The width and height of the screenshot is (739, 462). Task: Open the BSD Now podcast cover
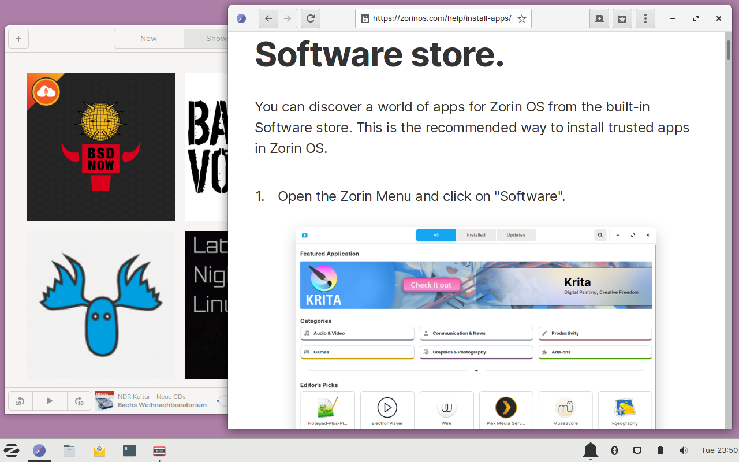(x=101, y=147)
